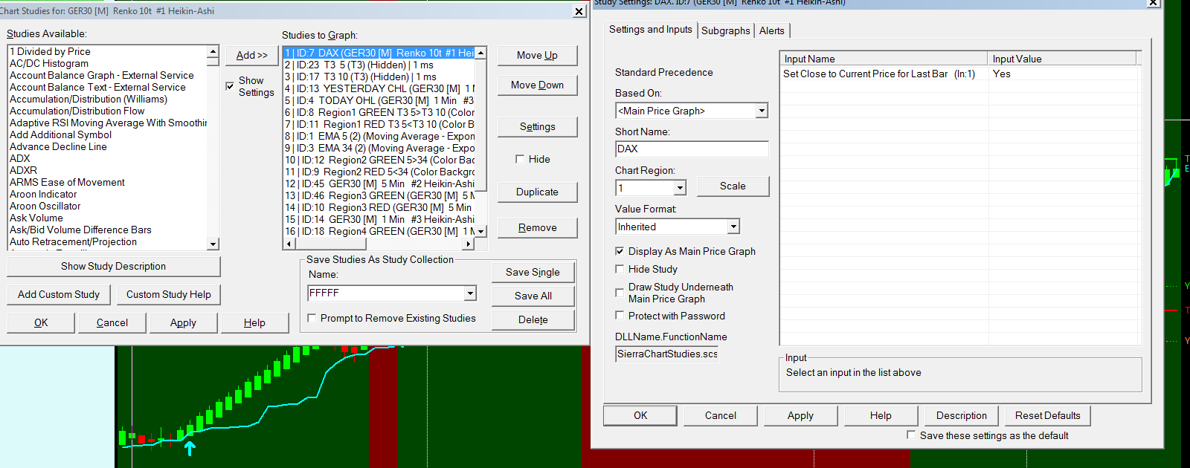Image resolution: width=1190 pixels, height=468 pixels.
Task: Open Custom Study Help
Action: point(169,294)
